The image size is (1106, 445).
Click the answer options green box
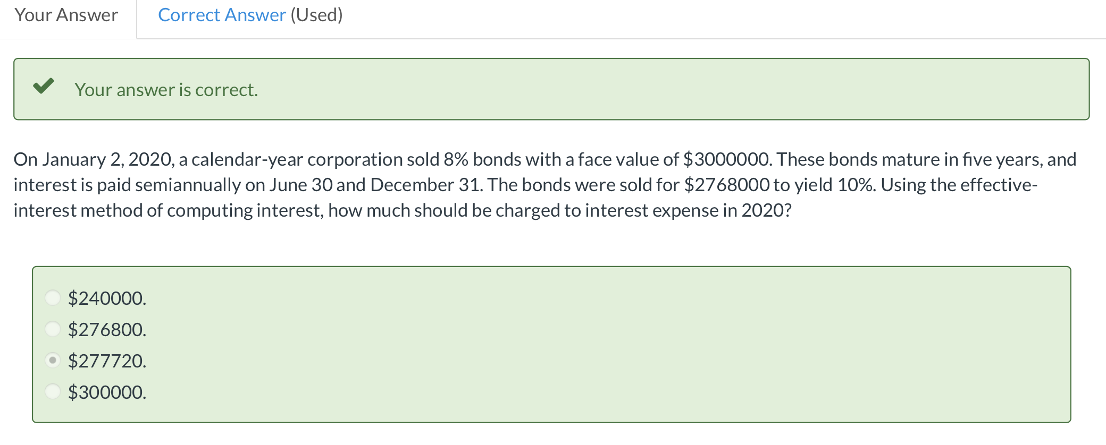click(553, 345)
